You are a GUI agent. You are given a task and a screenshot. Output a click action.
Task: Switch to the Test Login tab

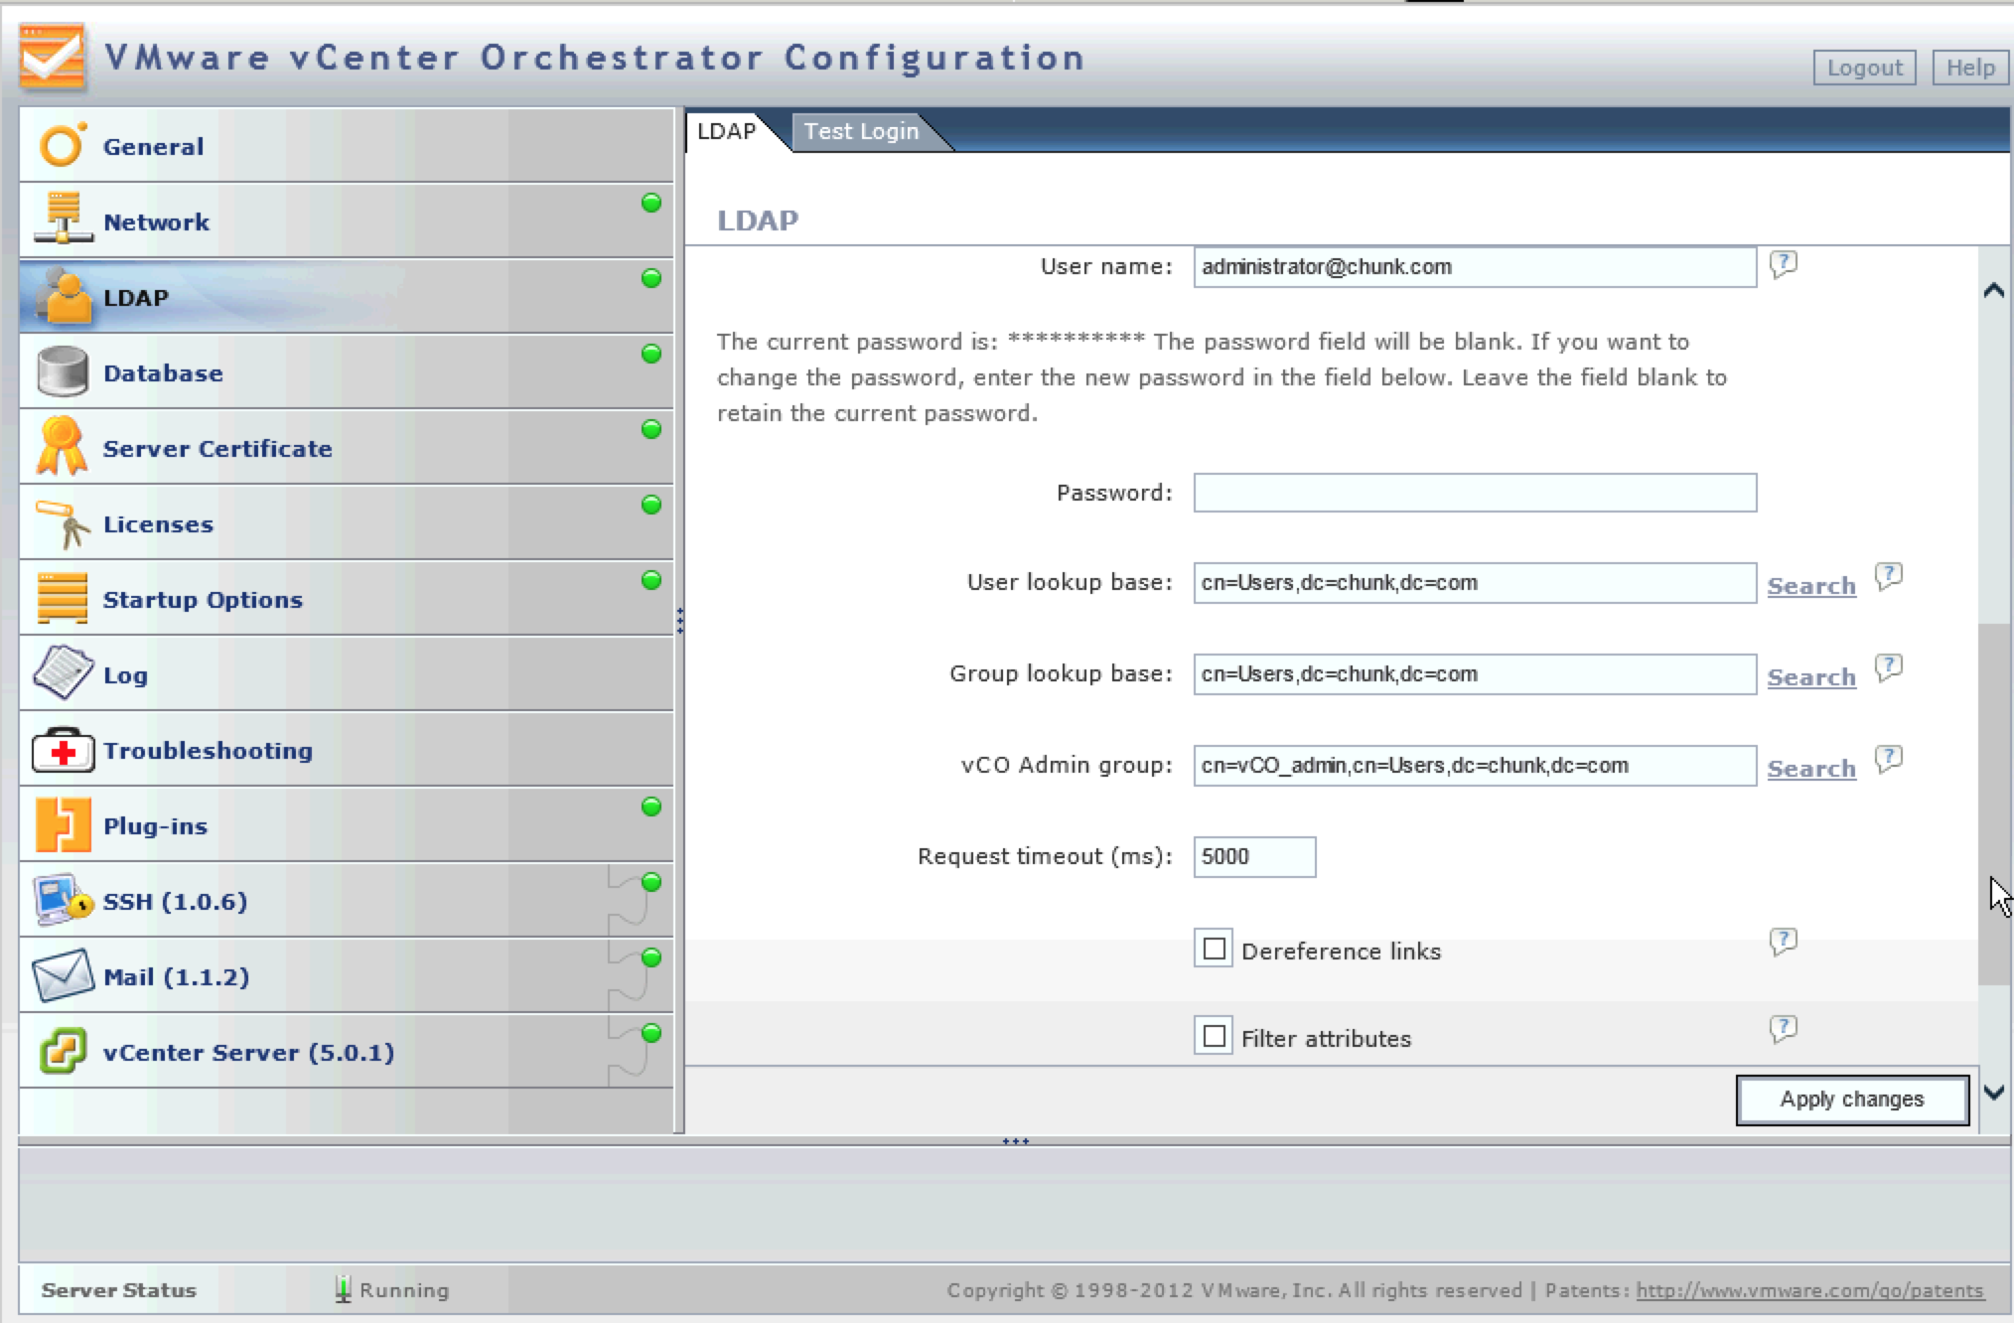[x=861, y=131]
